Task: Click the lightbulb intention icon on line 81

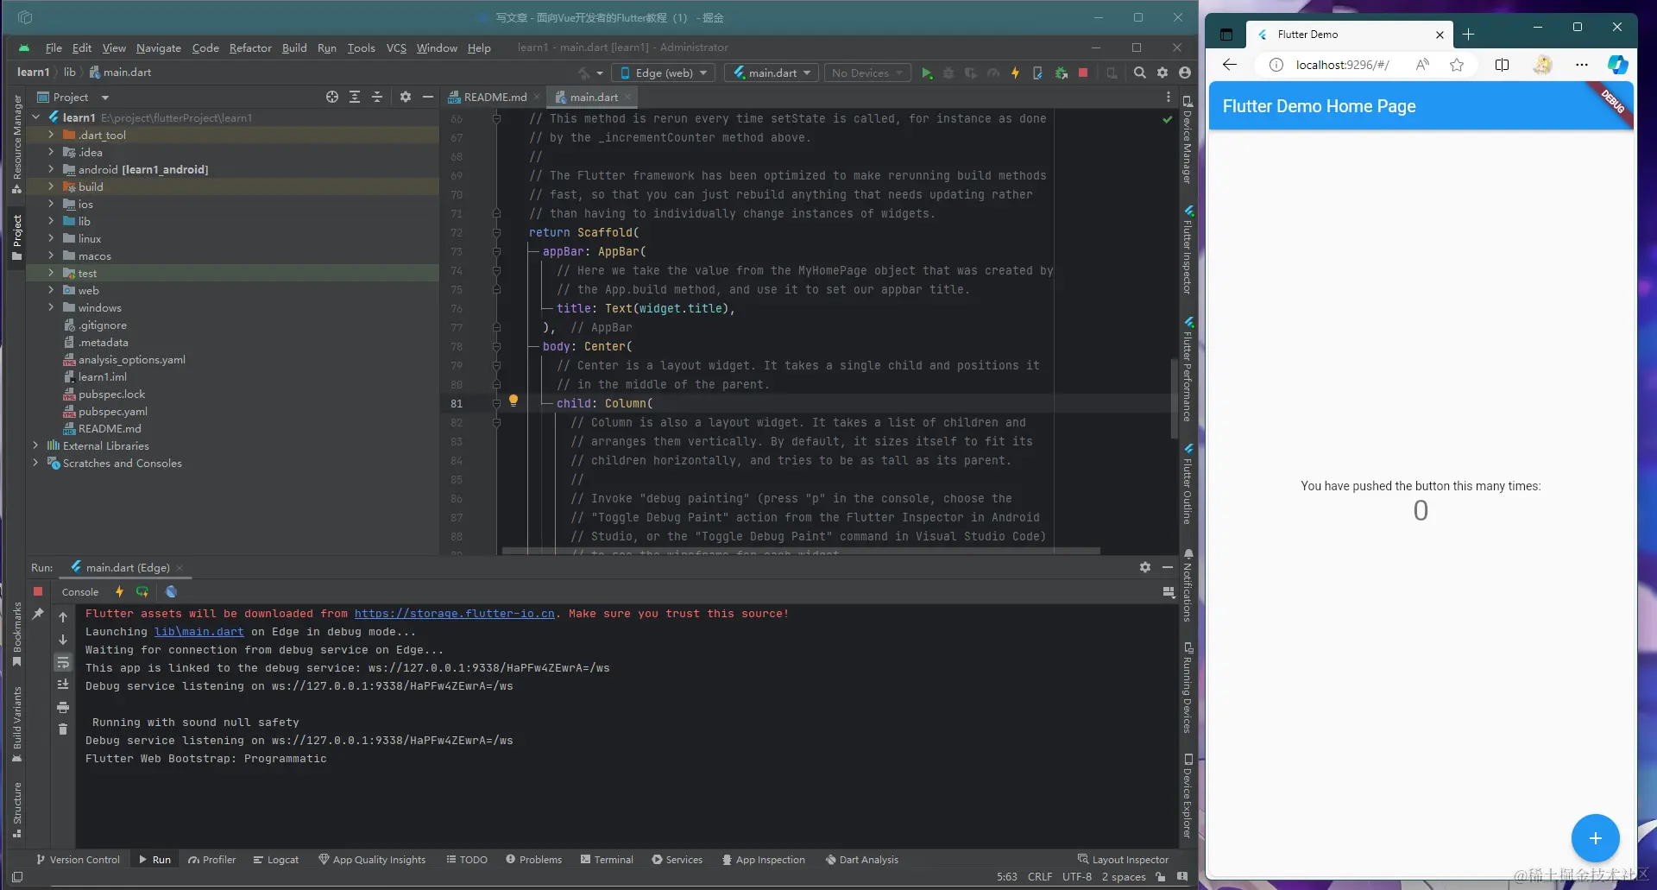Action: pos(513,401)
